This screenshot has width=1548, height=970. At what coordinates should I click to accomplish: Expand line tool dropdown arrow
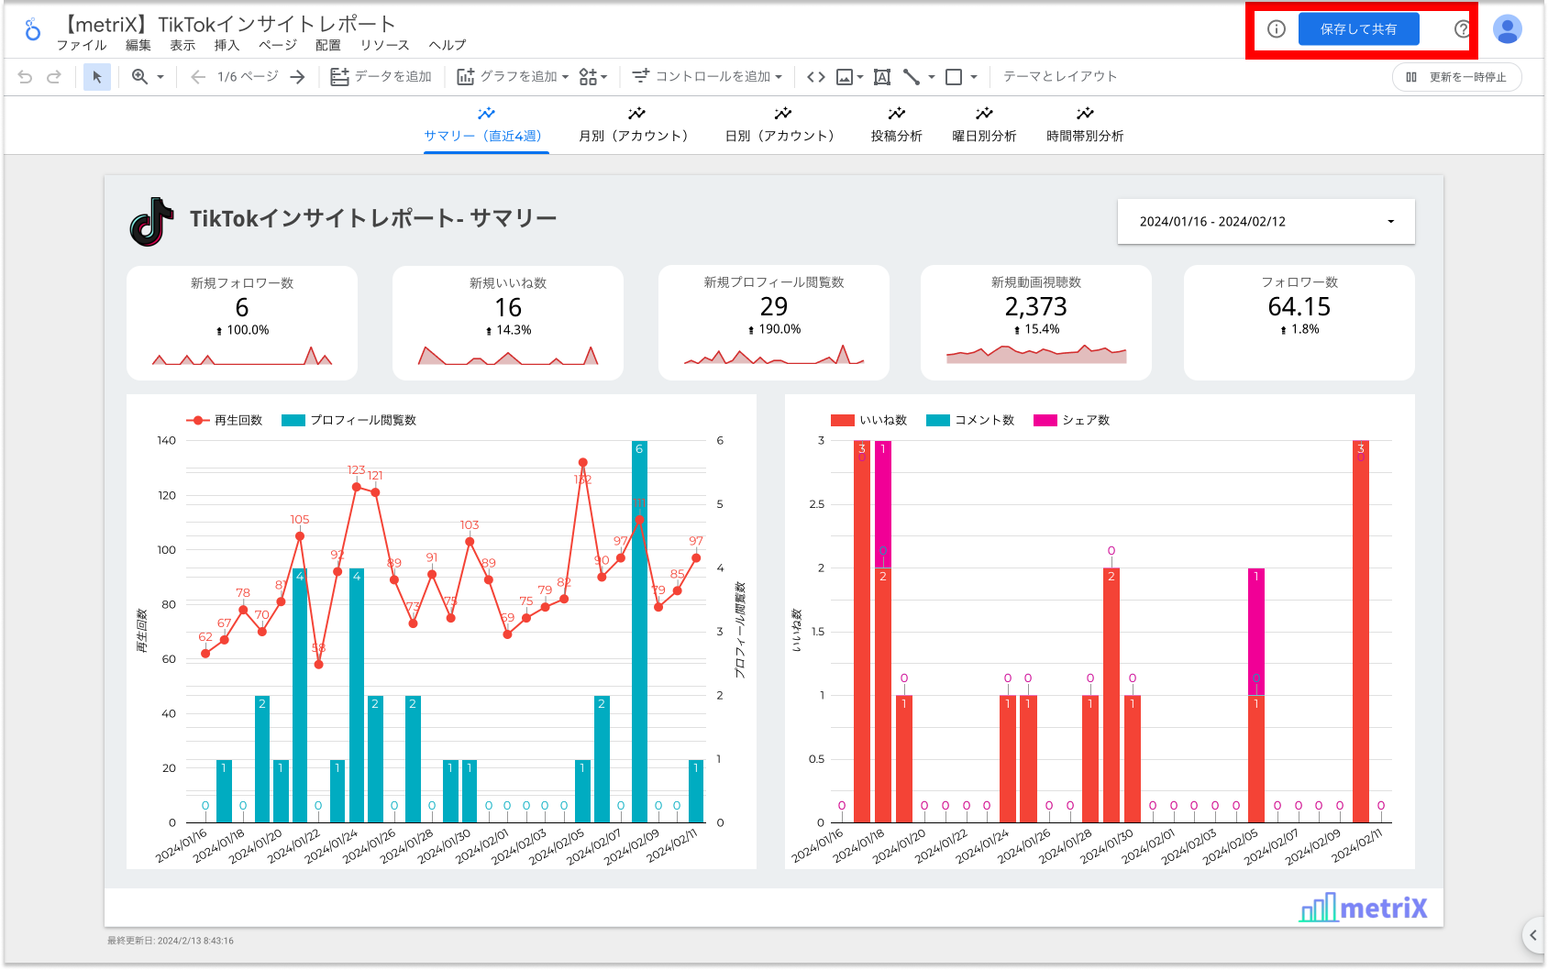click(x=932, y=77)
